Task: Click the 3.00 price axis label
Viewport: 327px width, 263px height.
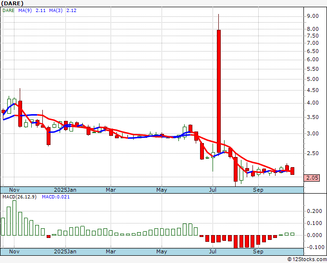Action: click(313, 133)
